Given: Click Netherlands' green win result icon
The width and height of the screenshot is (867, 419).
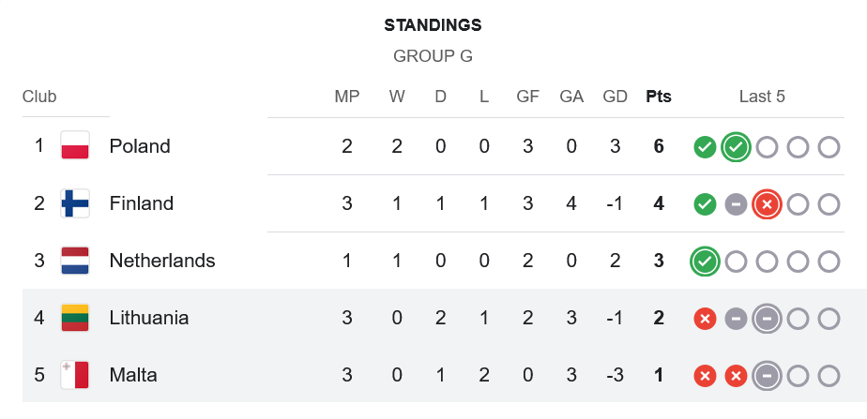Looking at the screenshot, I should pyautogui.click(x=705, y=262).
